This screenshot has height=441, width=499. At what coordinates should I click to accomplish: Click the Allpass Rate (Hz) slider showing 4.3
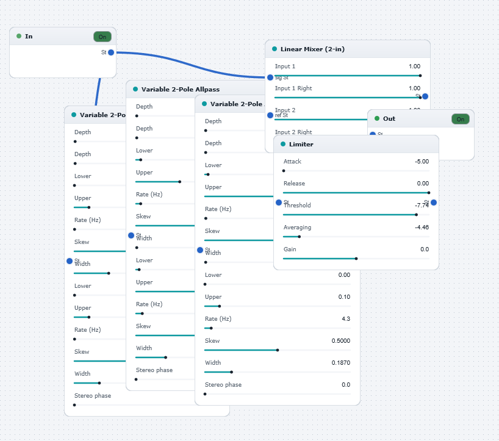click(x=278, y=328)
